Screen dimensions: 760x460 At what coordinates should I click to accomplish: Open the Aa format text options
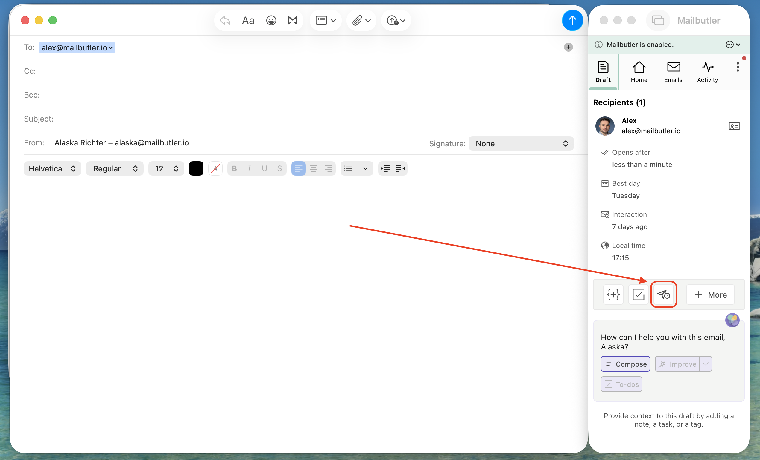pos(248,20)
